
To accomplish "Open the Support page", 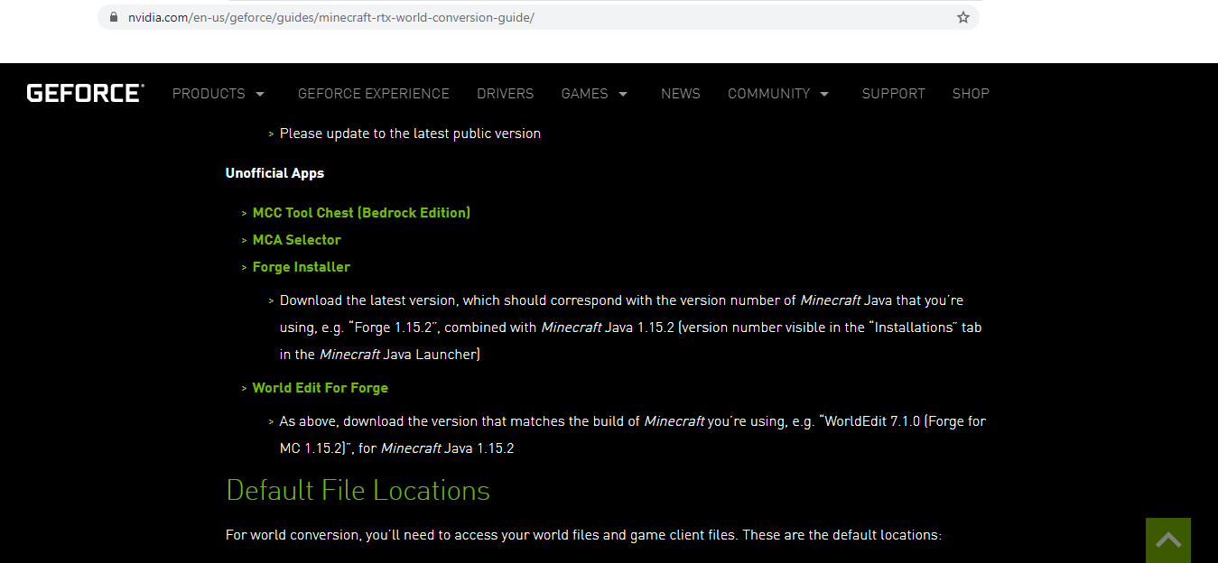I will (894, 94).
